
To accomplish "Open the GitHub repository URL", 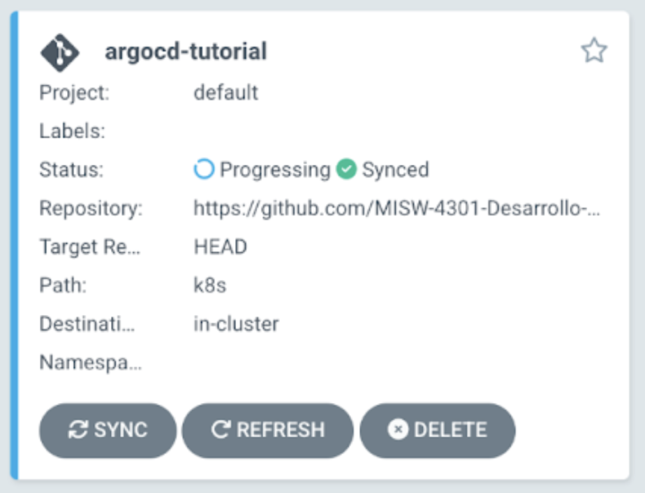I will (x=397, y=208).
